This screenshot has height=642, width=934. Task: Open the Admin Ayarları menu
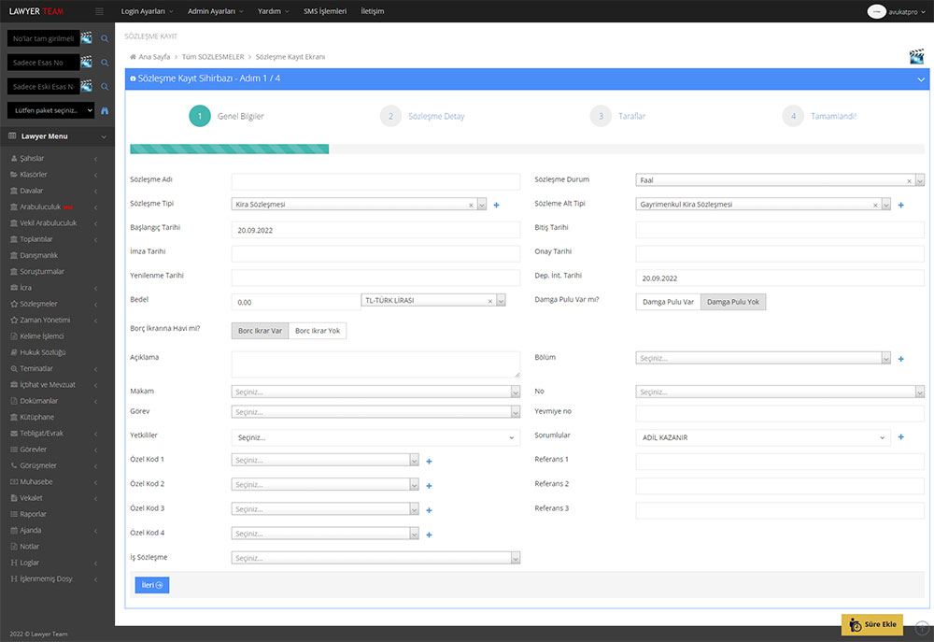pos(216,11)
